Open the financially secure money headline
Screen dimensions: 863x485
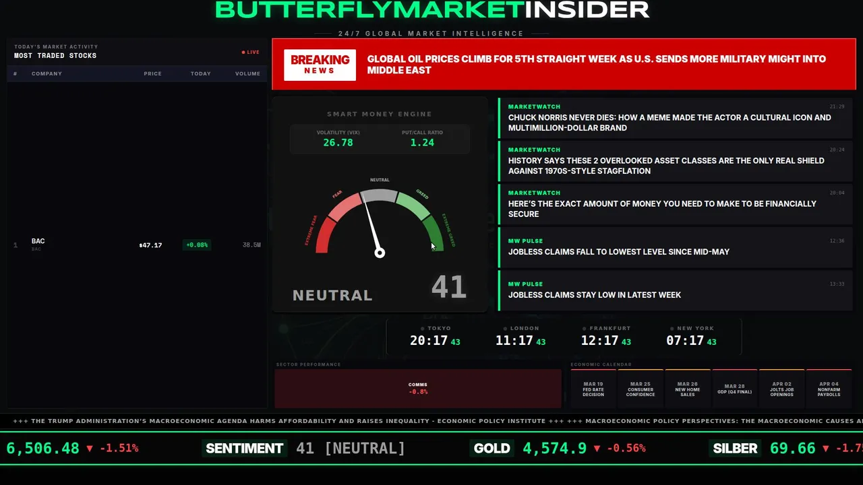click(x=675, y=204)
